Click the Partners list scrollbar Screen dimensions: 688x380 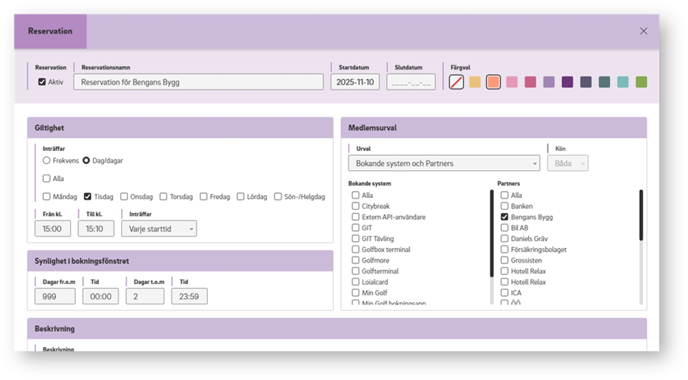pos(641,243)
